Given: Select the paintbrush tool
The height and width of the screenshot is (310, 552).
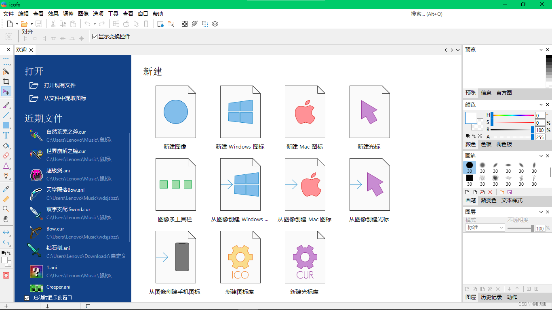Looking at the screenshot, I should click(6, 105).
